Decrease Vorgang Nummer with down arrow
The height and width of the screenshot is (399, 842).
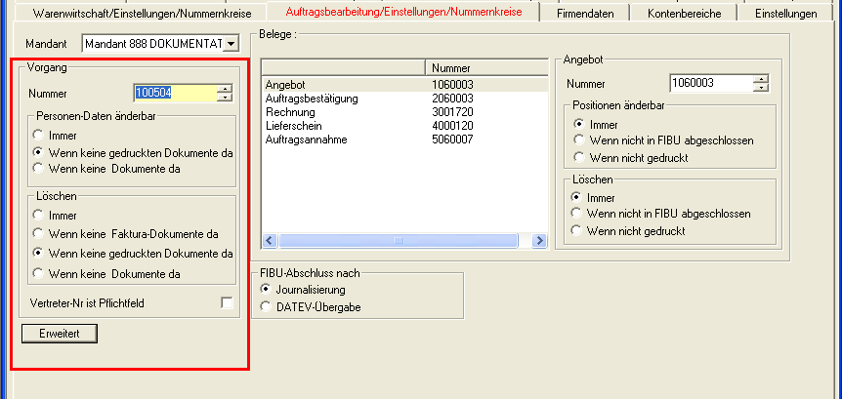coord(226,98)
